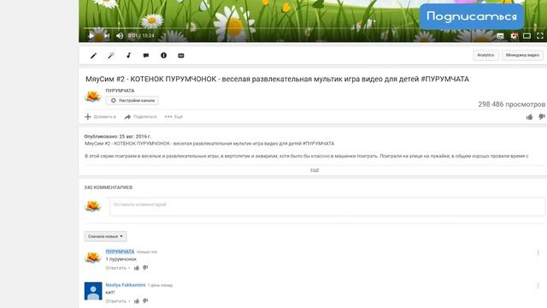This screenshot has height=308, width=547.
Task: Open options menu for ПУРУМЧАТА comment
Action: [538, 252]
